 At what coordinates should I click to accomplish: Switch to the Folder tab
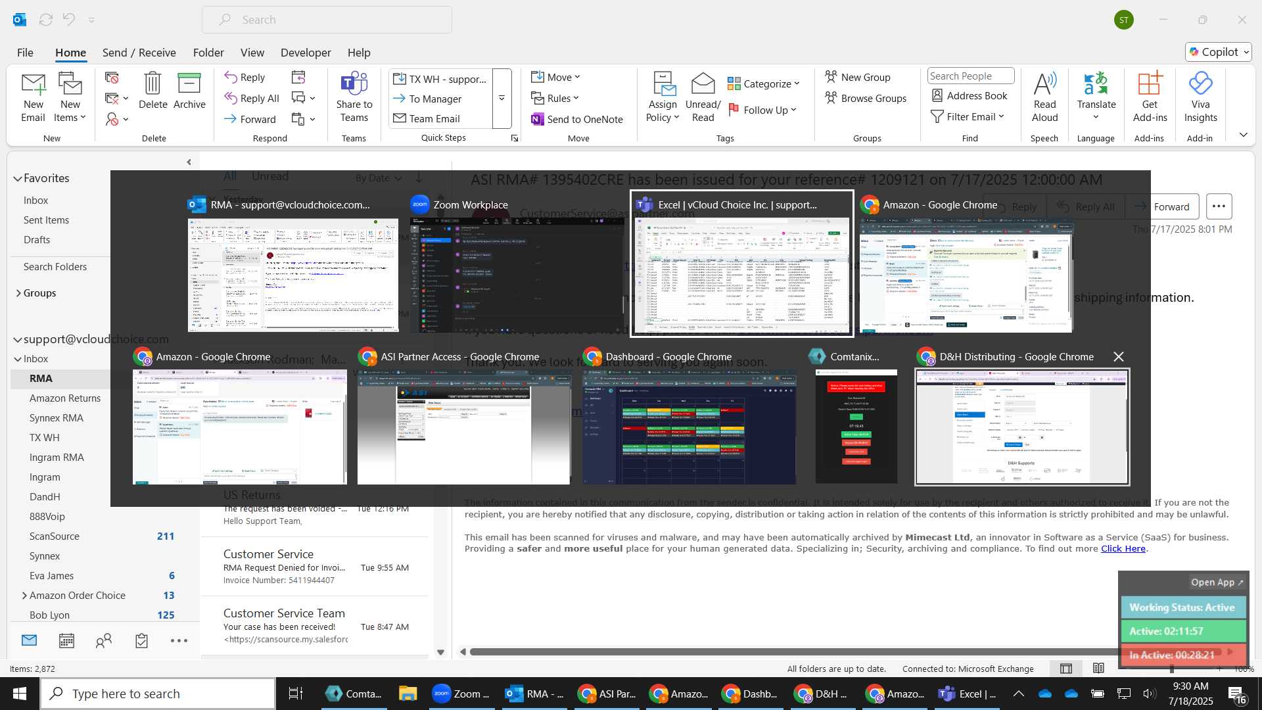pos(208,53)
